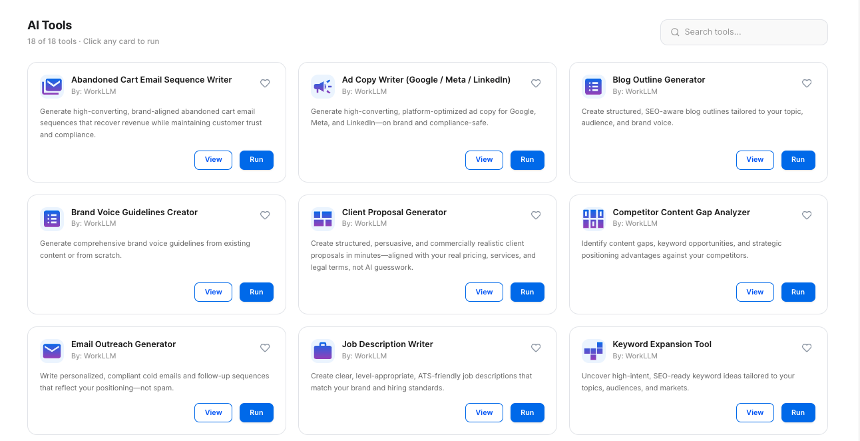Click the search magnifier icon

pos(675,32)
